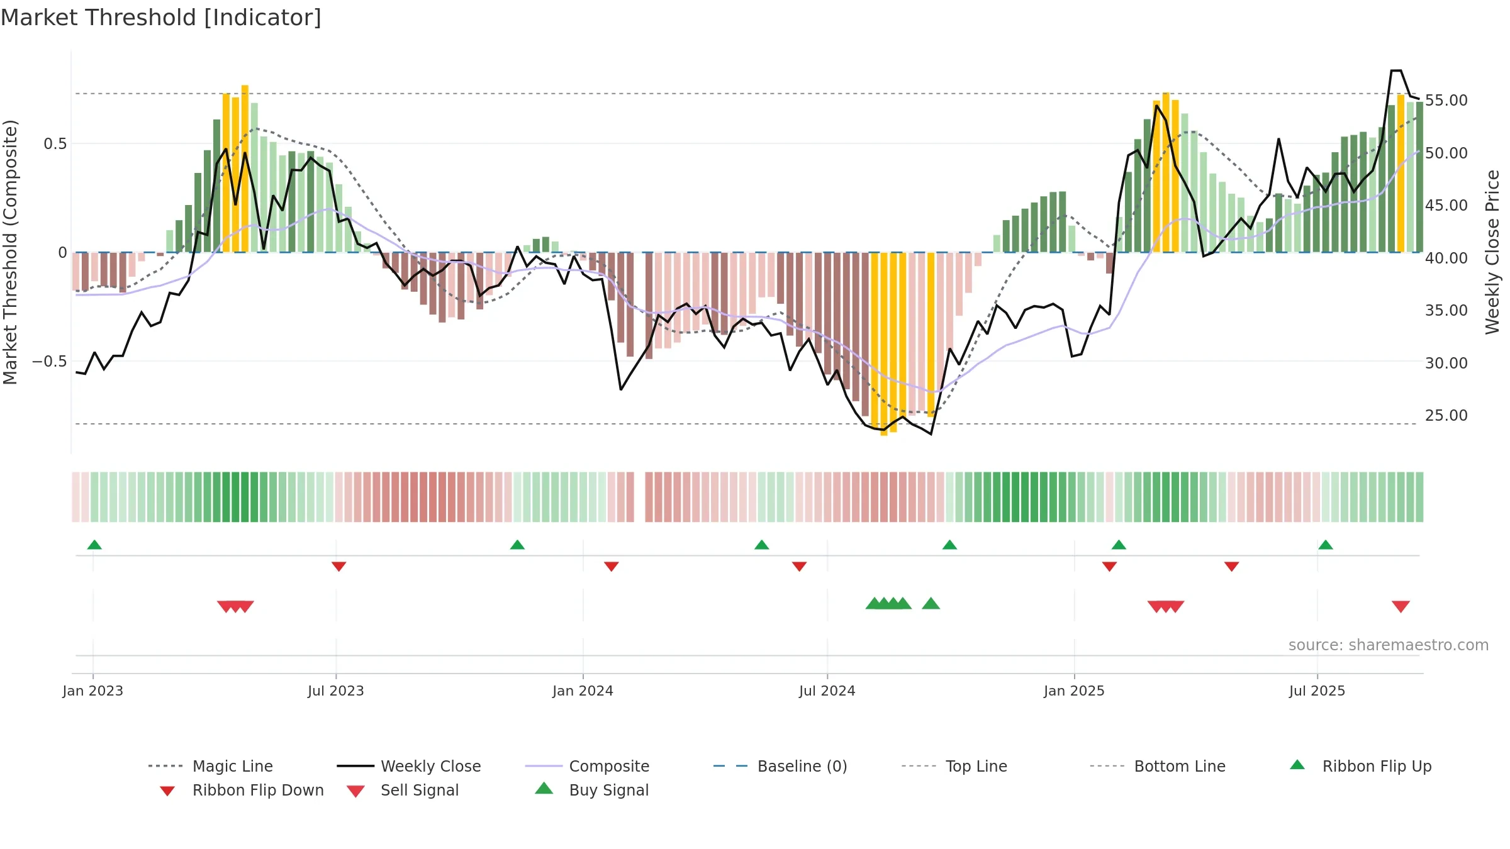Click the Ribbon Flip Up marker near May 2024
Screen dimensions: 1510x849
761,545
